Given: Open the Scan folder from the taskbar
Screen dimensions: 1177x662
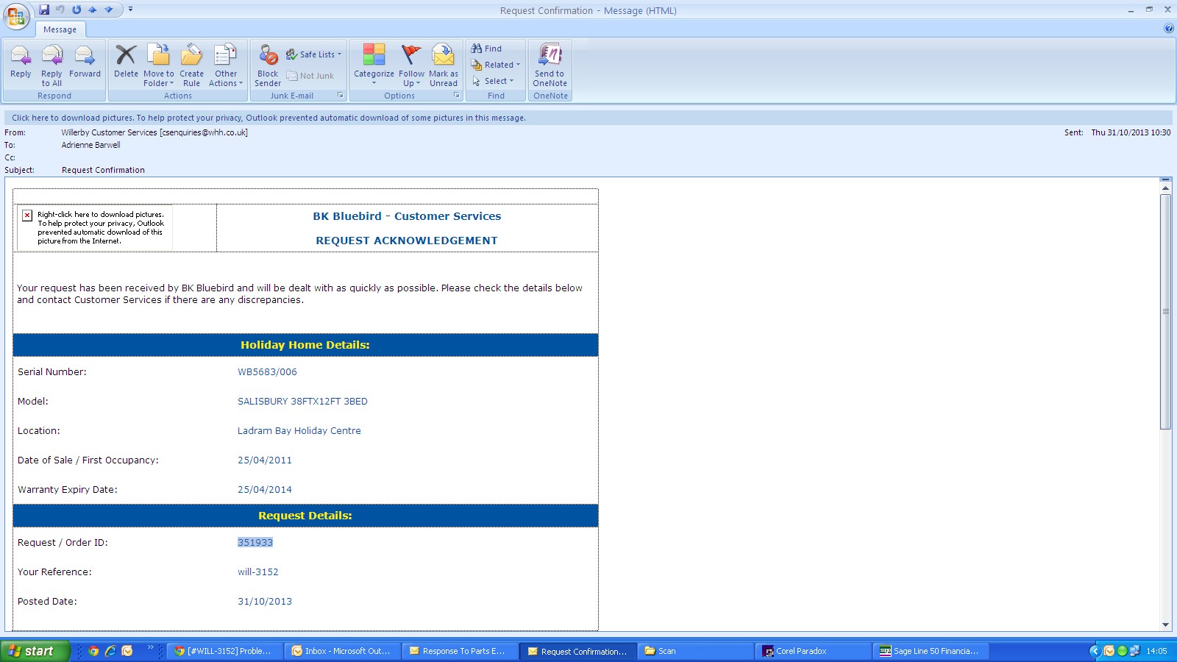Looking at the screenshot, I should pos(696,651).
